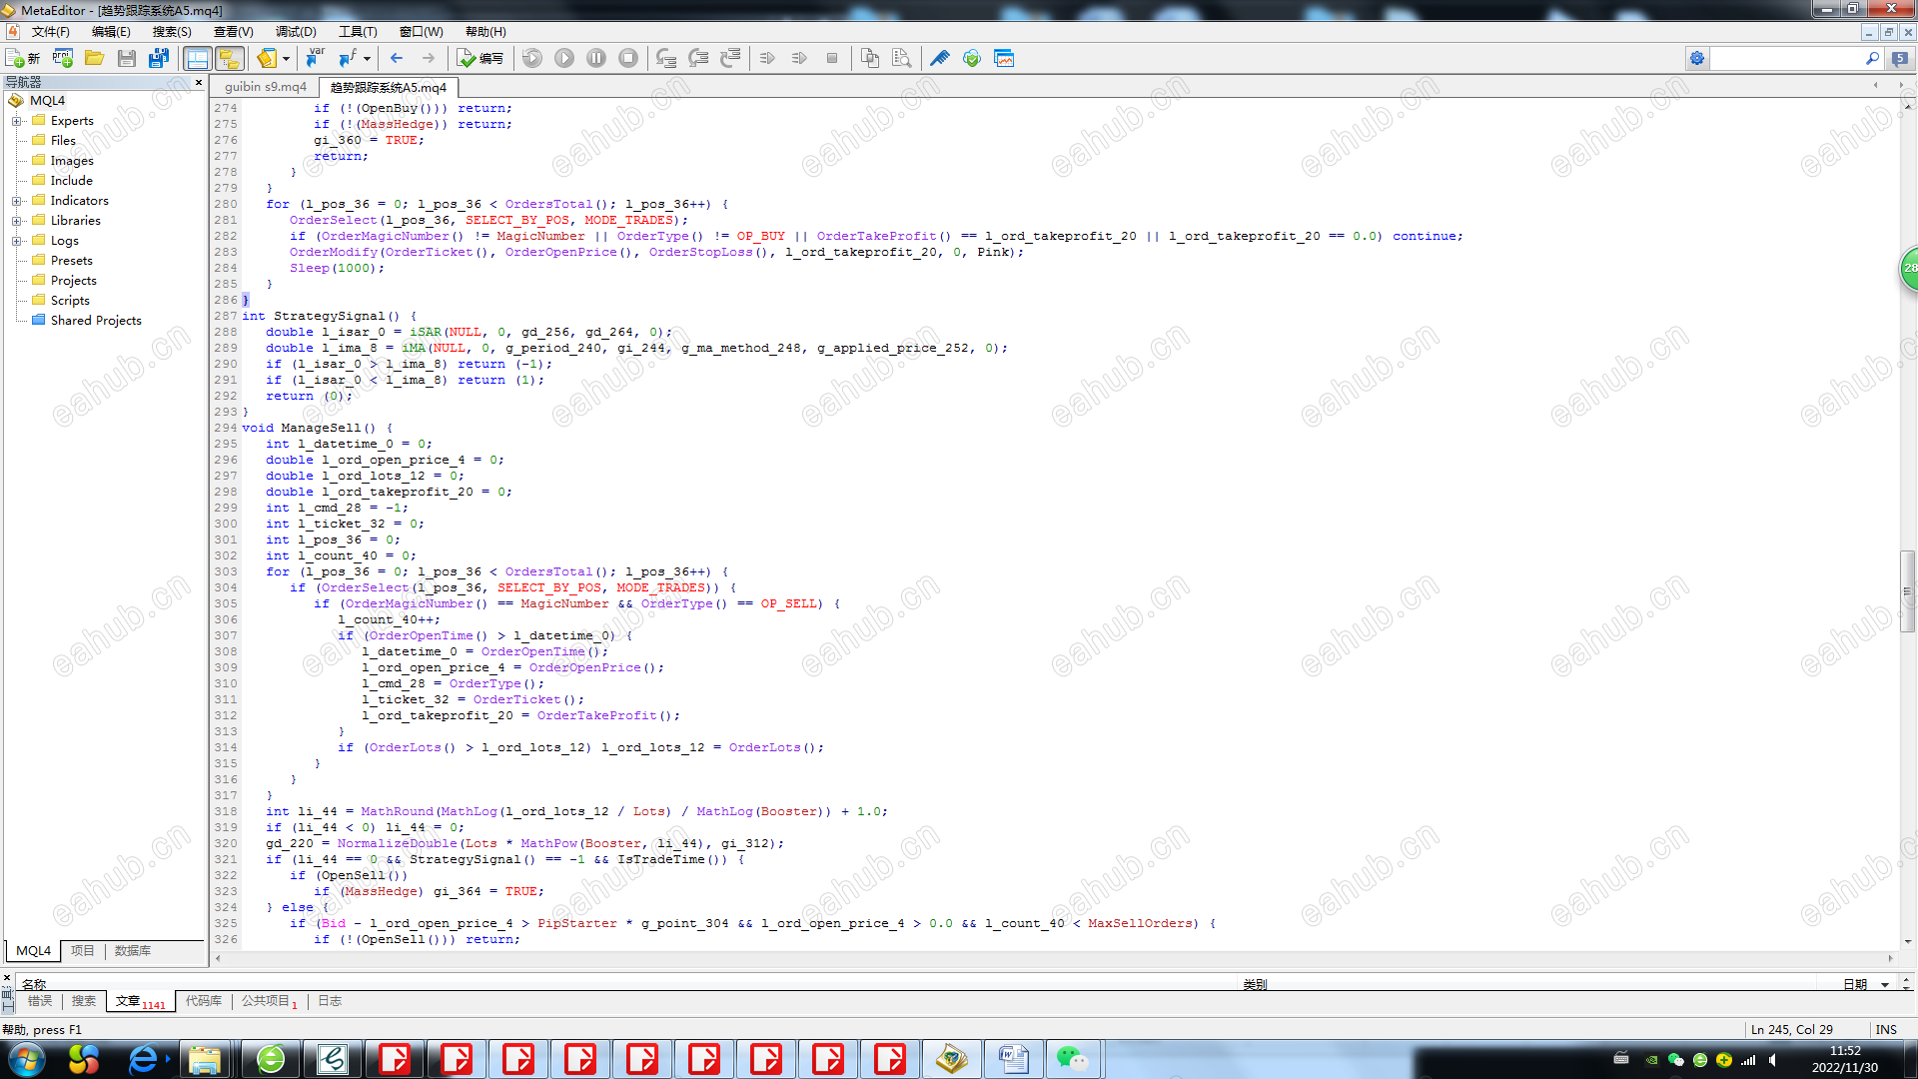Viewport: 1918px width, 1079px height.
Task: Click the Navigate Back arrow
Action: point(397,58)
